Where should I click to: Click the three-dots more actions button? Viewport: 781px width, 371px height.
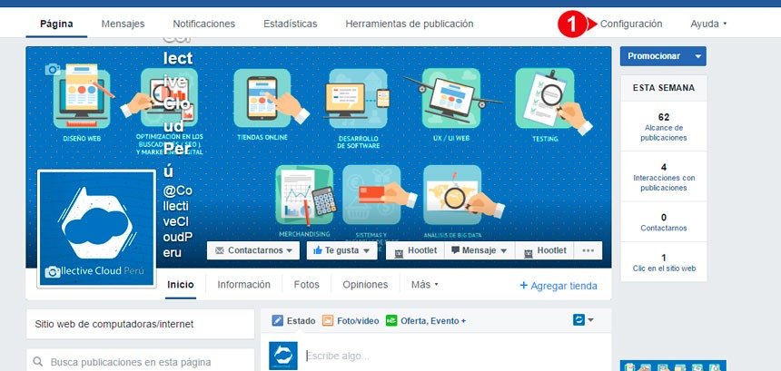point(588,250)
